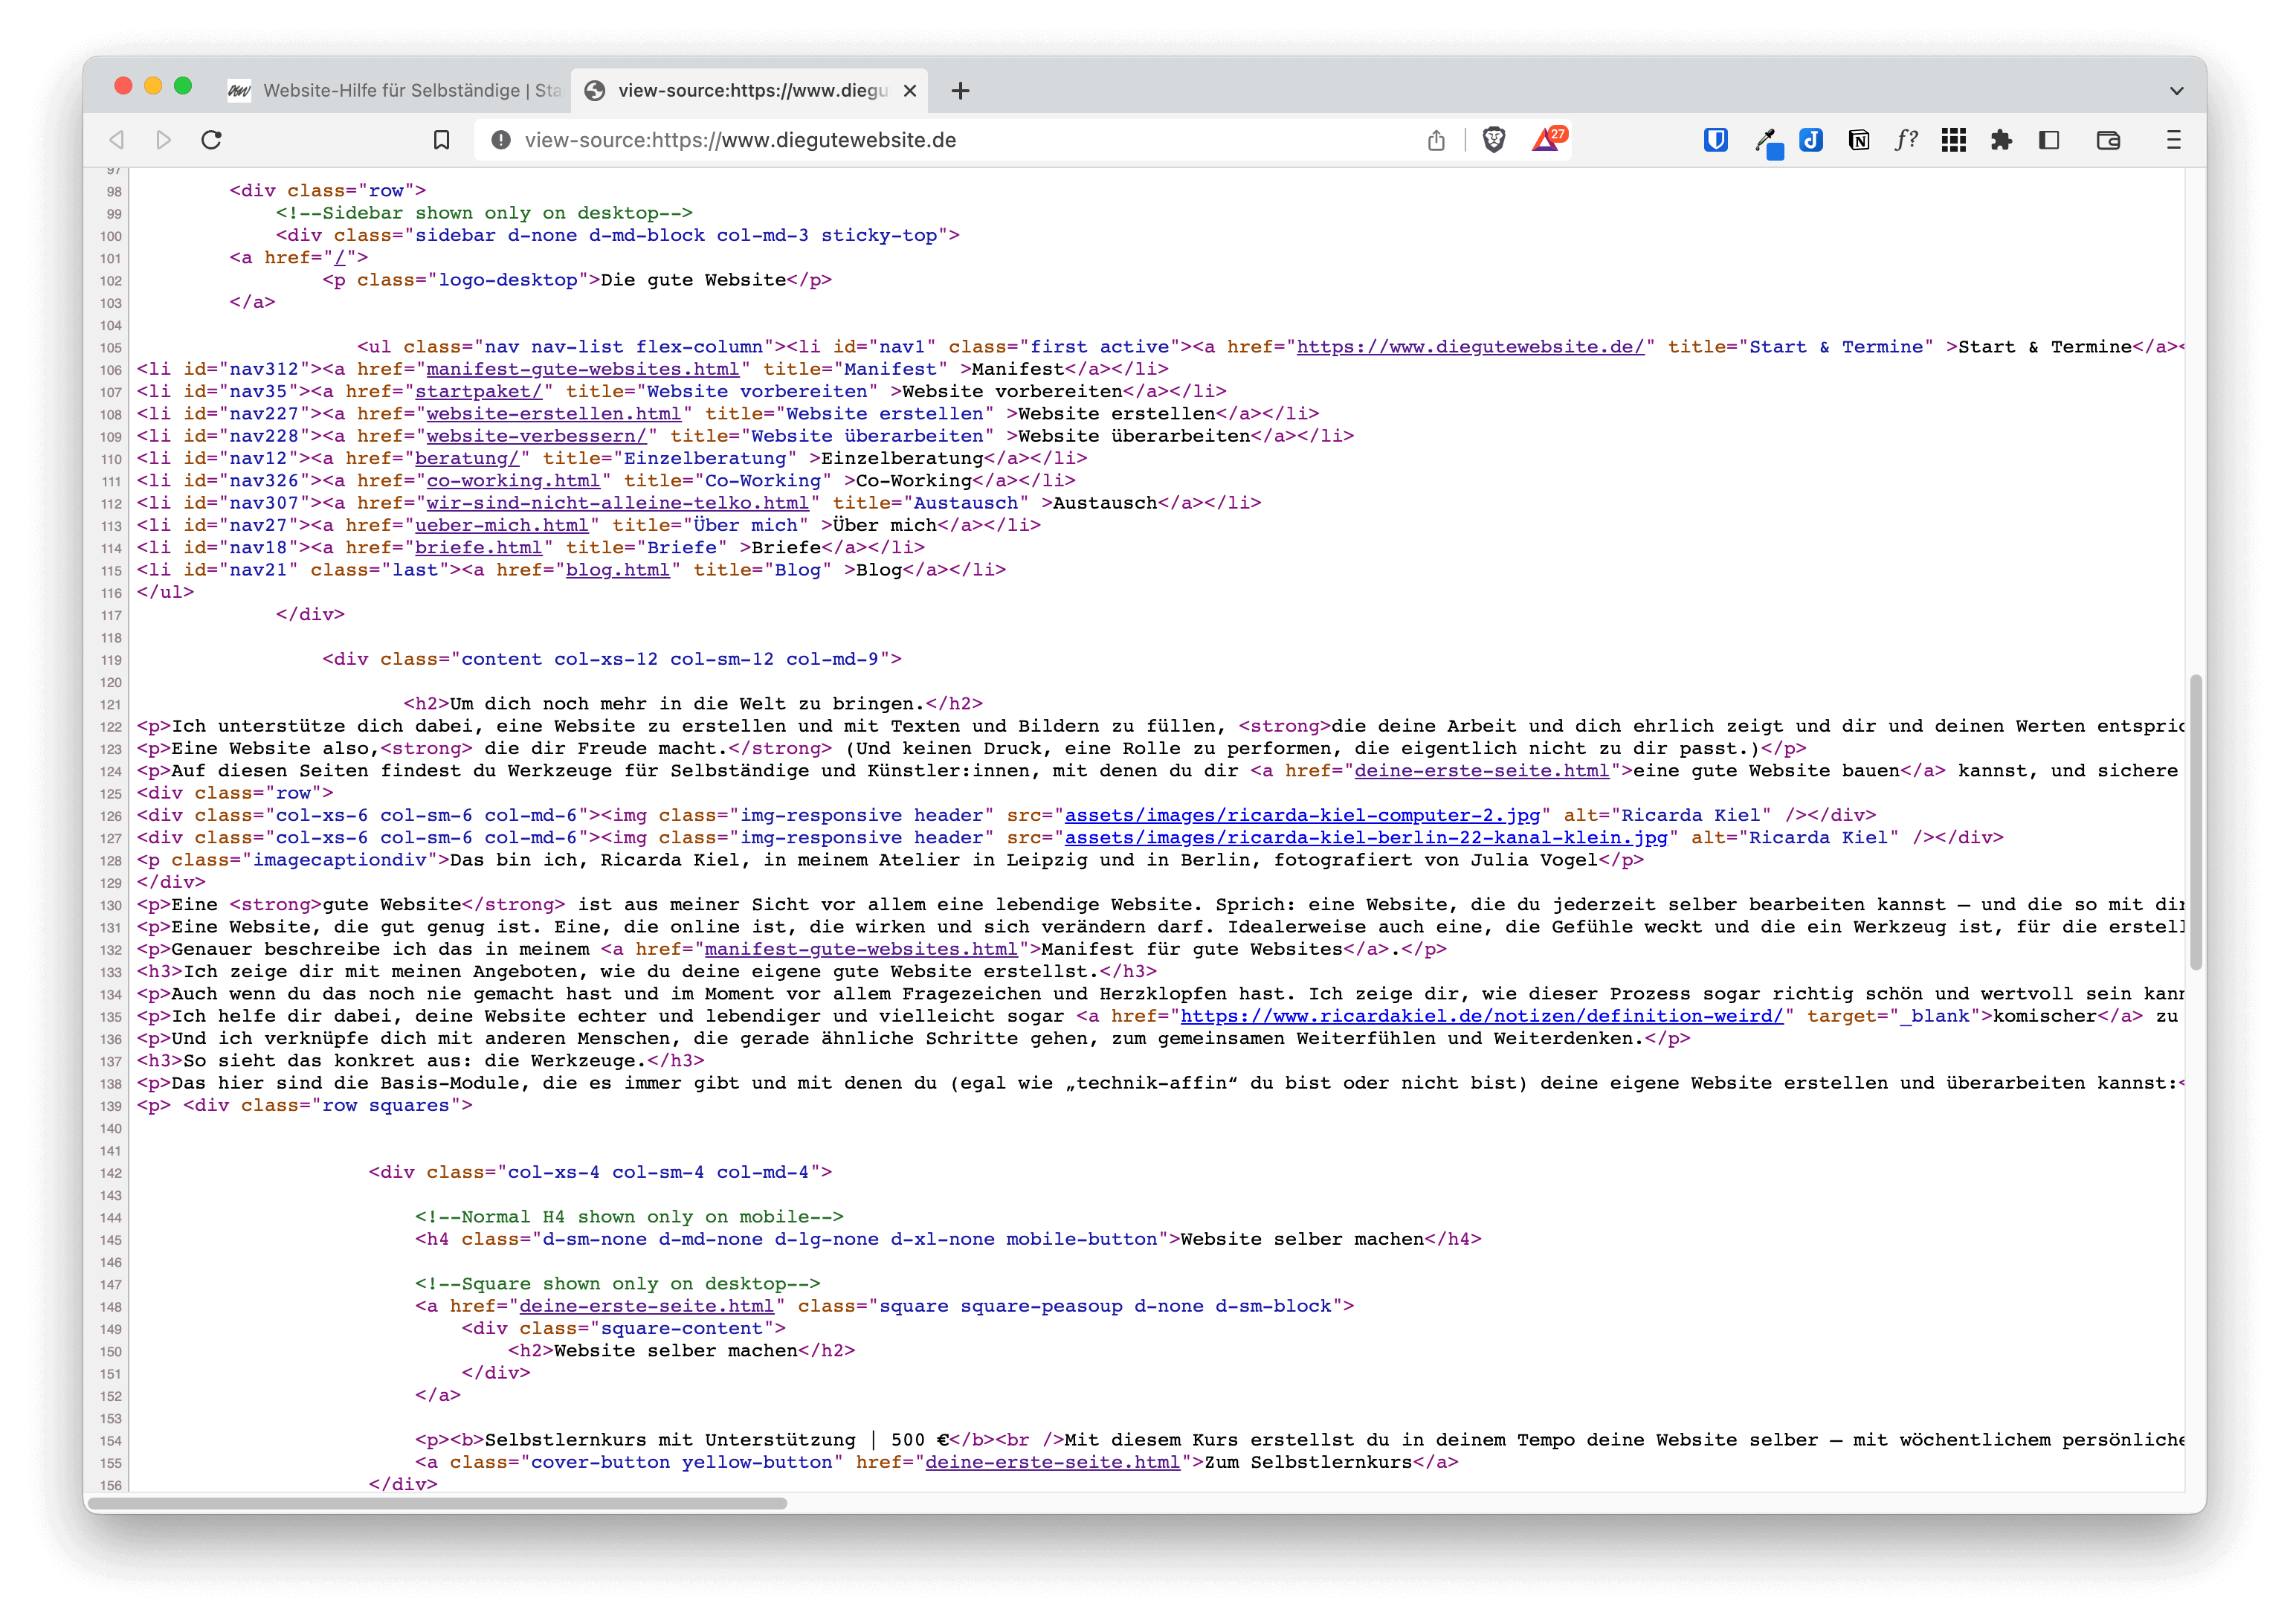
Task: Click line number 121
Action: pos(110,705)
